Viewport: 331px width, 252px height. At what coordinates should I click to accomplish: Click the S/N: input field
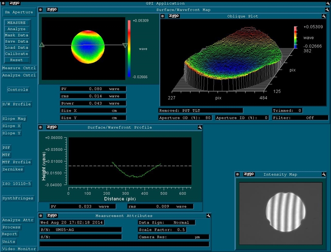tap(81, 237)
